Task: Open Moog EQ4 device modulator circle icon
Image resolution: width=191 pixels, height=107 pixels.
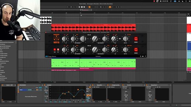Action: click(x=93, y=100)
